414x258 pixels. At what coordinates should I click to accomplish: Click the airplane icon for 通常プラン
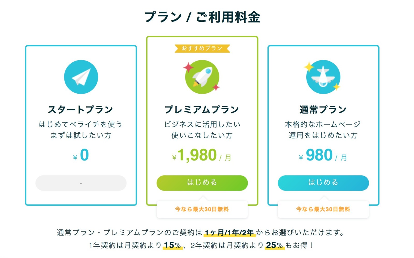323,77
